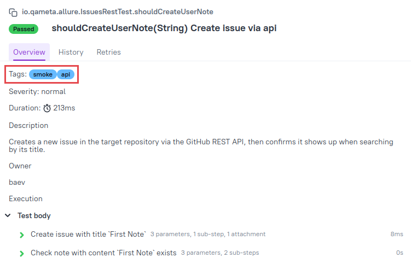
Task: Click the Test body heading
Action: point(34,215)
